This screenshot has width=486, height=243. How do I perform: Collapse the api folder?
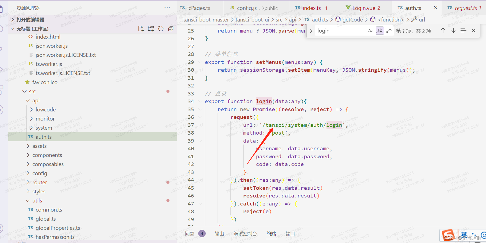click(36, 100)
